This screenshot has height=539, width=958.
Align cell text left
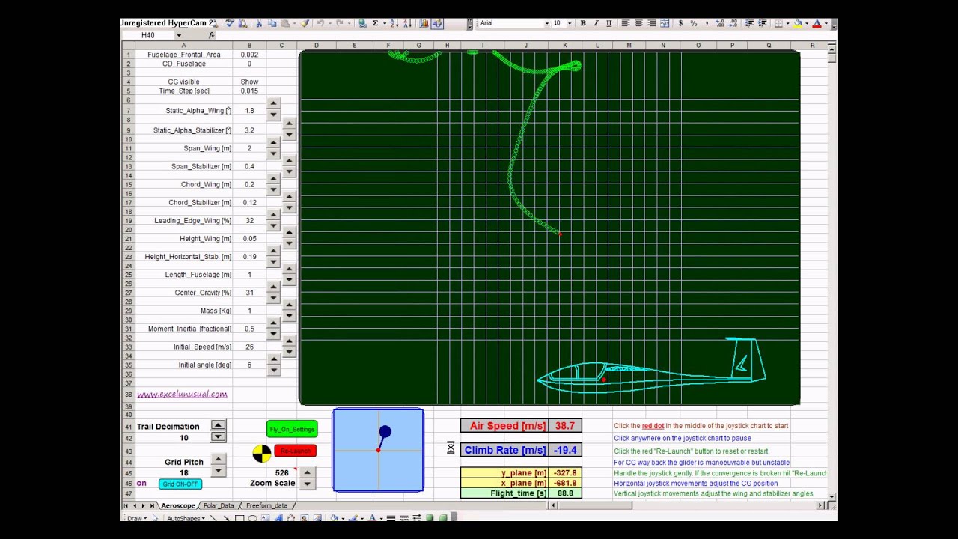pos(625,23)
